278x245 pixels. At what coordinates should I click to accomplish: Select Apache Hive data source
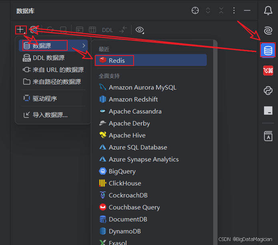pos(151,135)
